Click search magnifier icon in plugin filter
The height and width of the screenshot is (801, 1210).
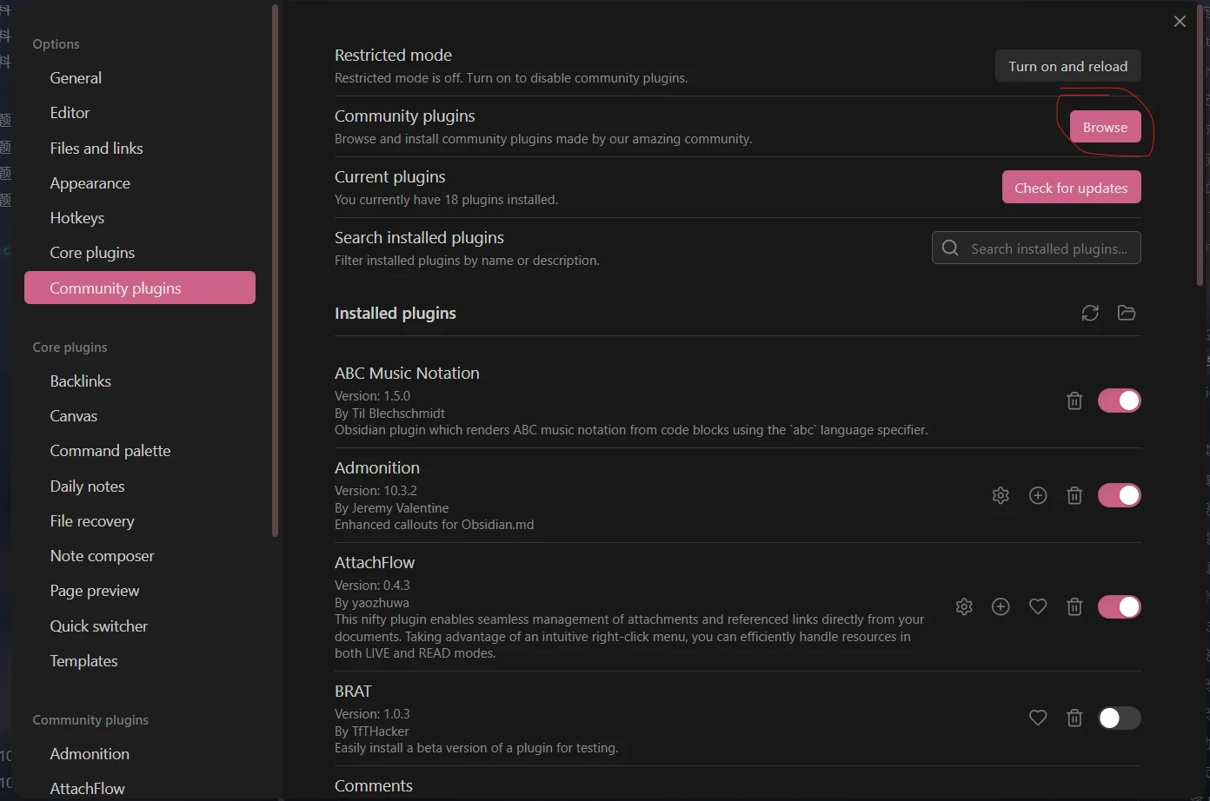click(x=951, y=248)
